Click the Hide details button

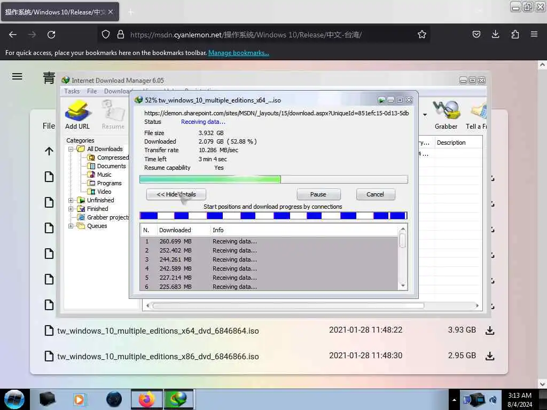coord(176,194)
